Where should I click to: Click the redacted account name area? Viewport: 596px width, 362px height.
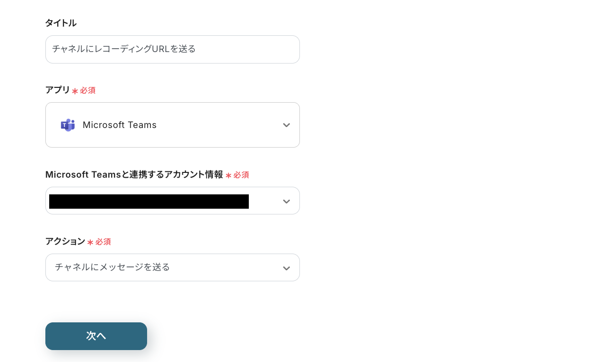pyautogui.click(x=149, y=201)
